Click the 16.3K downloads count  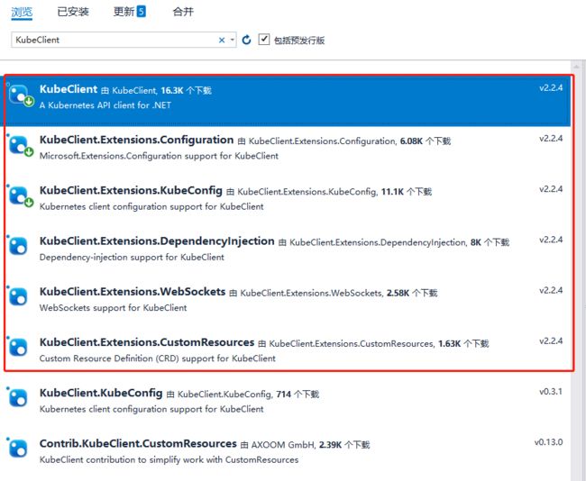[172, 91]
